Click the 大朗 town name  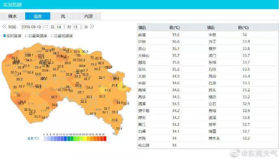(142, 76)
